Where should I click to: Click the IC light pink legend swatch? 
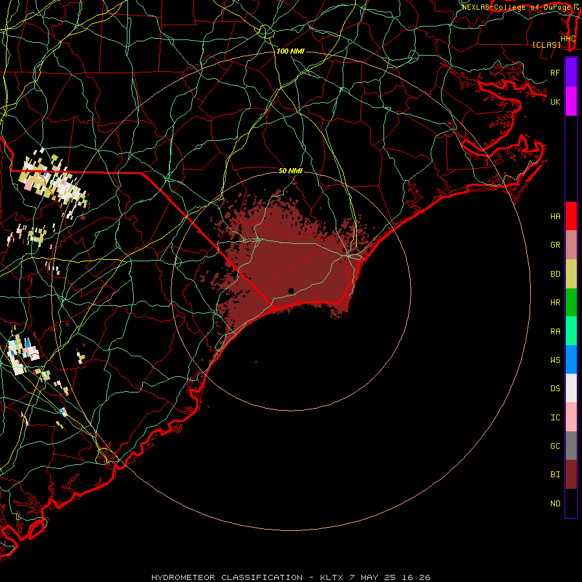pyautogui.click(x=571, y=417)
